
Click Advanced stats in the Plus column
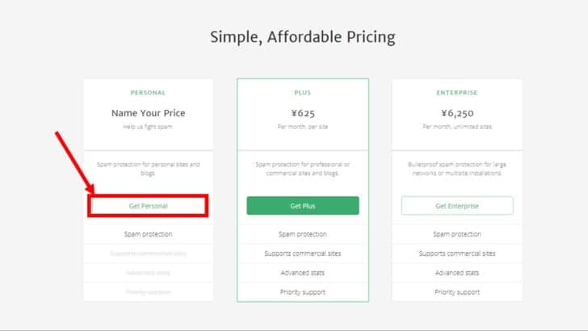point(303,273)
